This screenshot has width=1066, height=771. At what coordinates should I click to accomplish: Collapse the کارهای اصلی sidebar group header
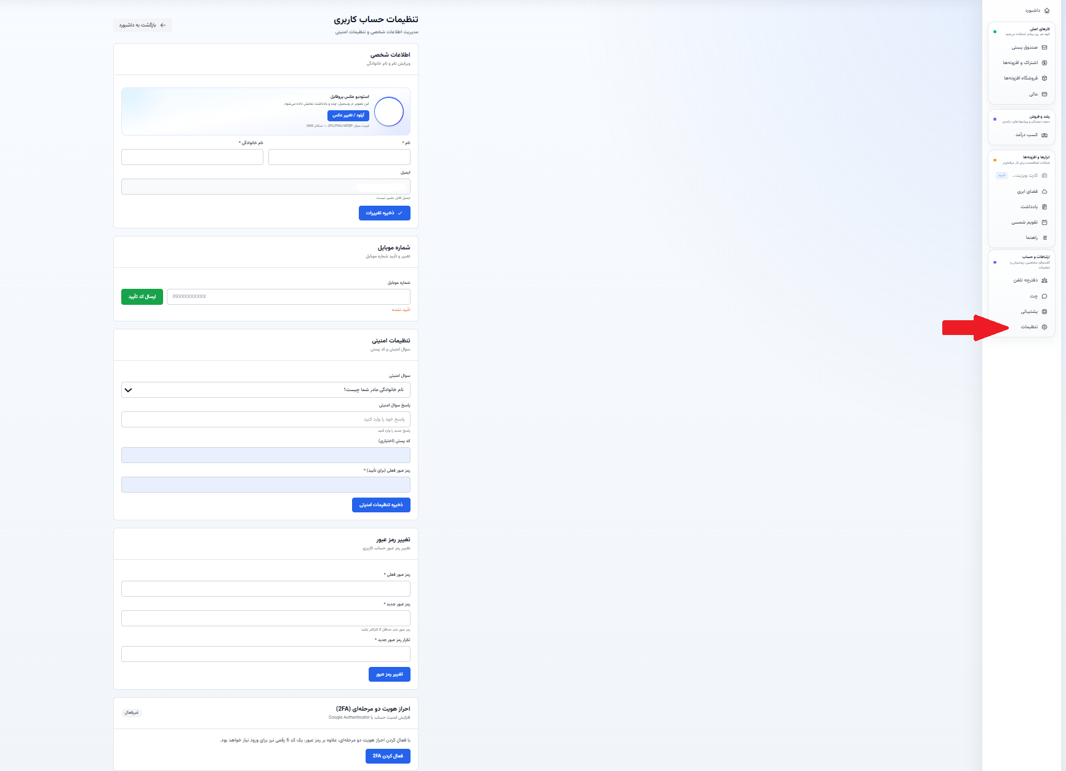(1022, 31)
